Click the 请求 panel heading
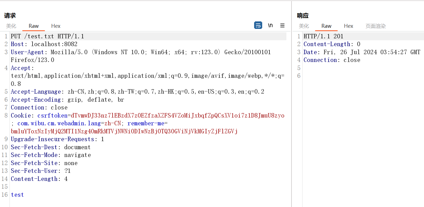 coord(10,16)
